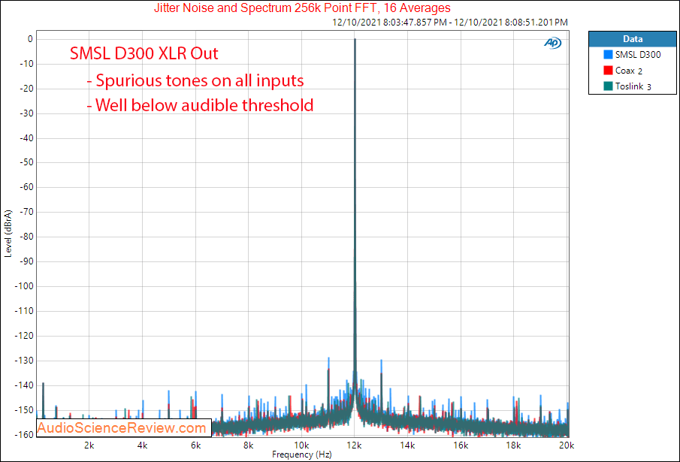The image size is (680, 462).
Task: Click the "SMSL D300 XLR Out" annotation
Action: [x=144, y=53]
